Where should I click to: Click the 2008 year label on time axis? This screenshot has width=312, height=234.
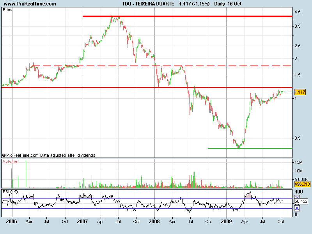coord(154,222)
